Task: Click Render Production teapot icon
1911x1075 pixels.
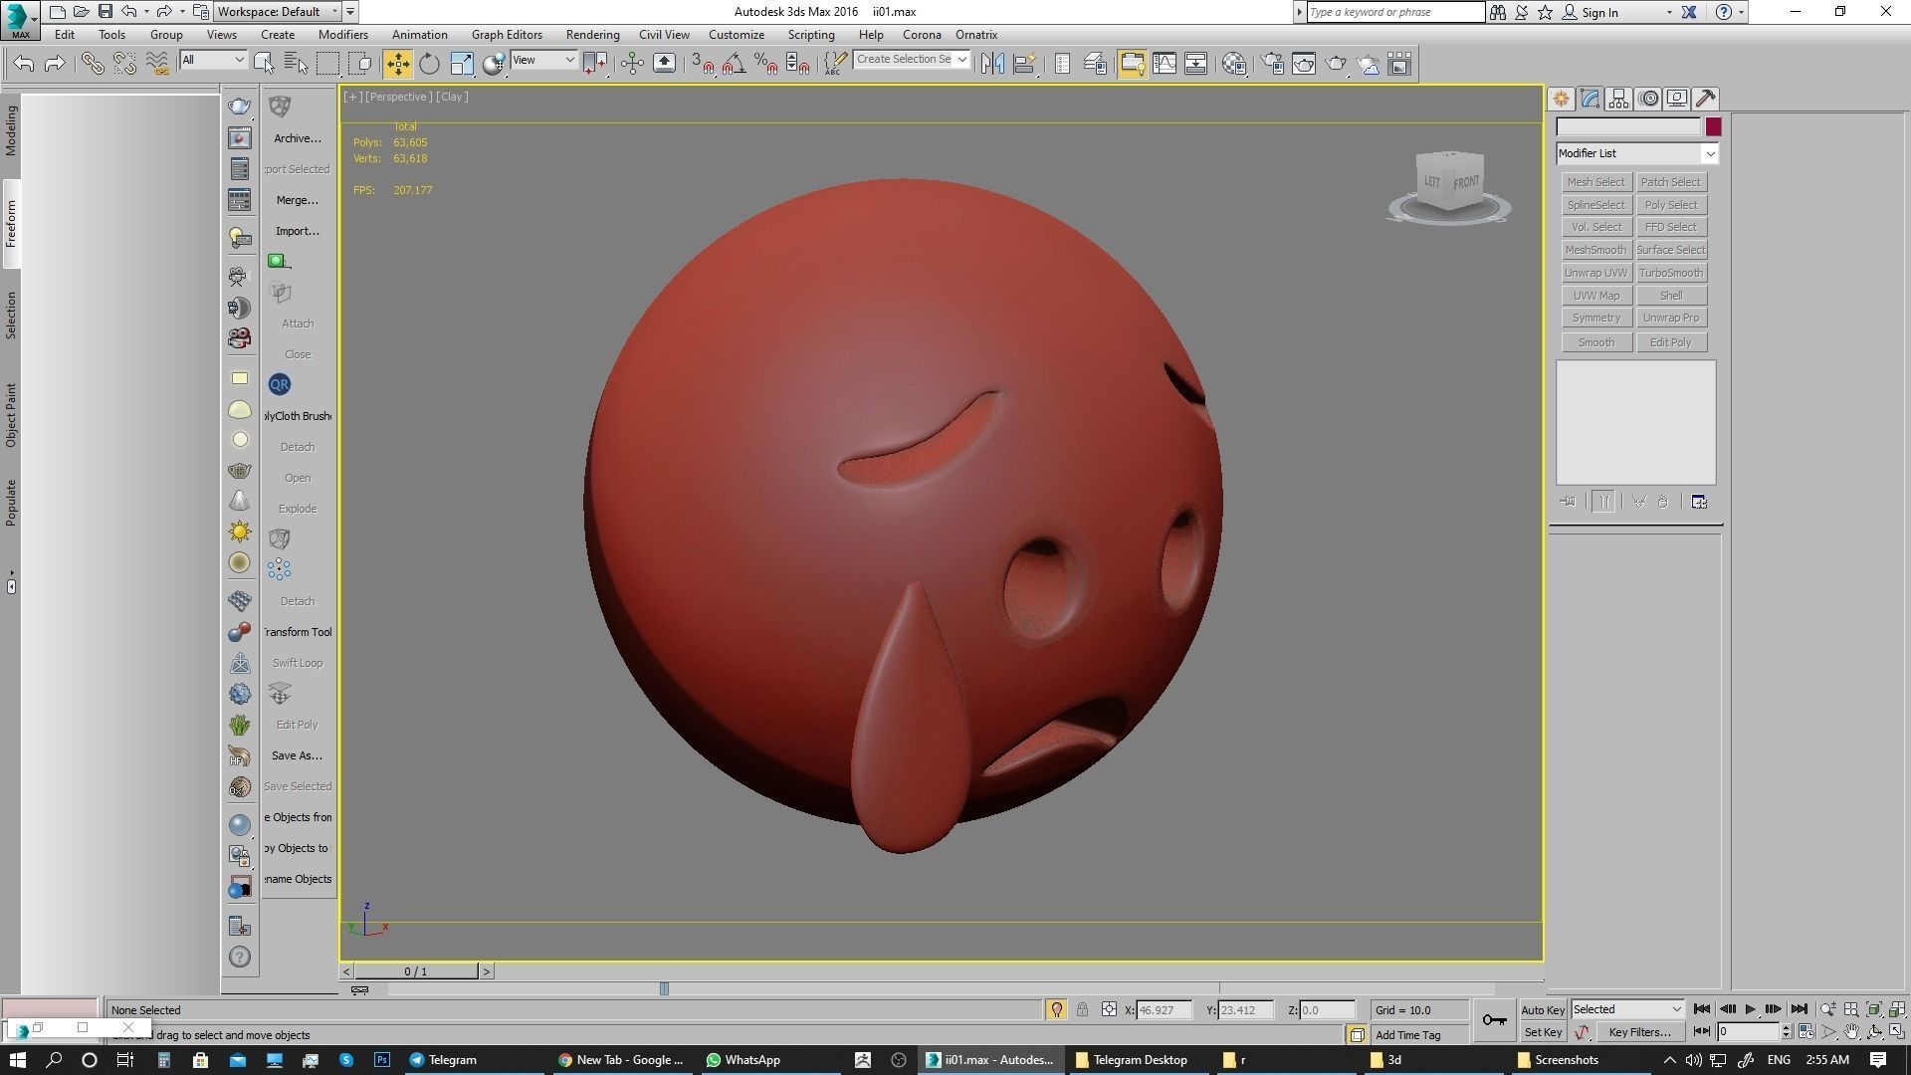Action: click(1336, 64)
